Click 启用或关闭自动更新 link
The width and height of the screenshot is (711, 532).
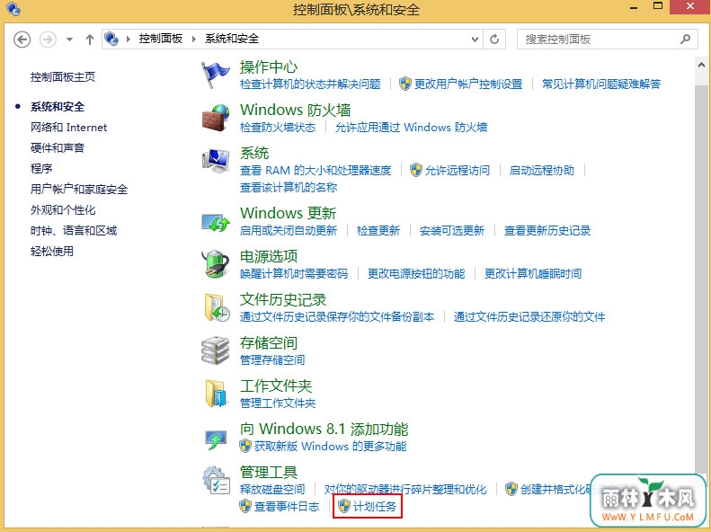click(289, 231)
